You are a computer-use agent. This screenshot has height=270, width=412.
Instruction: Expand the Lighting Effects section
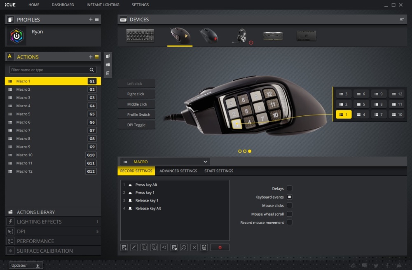(53, 222)
